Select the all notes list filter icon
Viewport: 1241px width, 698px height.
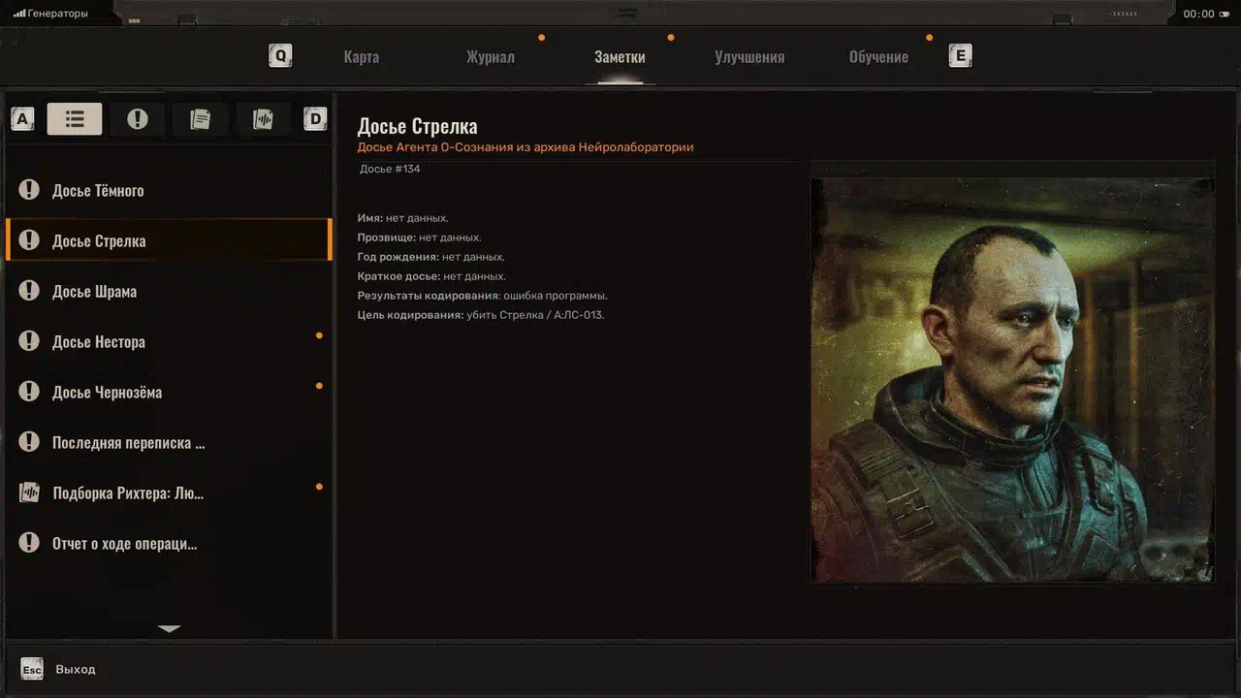[x=75, y=119]
